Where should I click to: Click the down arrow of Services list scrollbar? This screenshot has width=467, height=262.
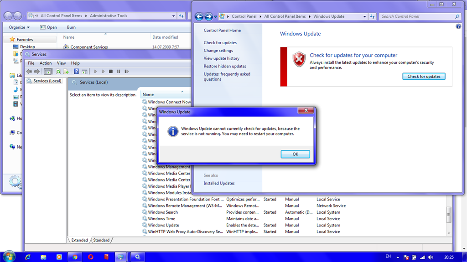[x=449, y=233]
